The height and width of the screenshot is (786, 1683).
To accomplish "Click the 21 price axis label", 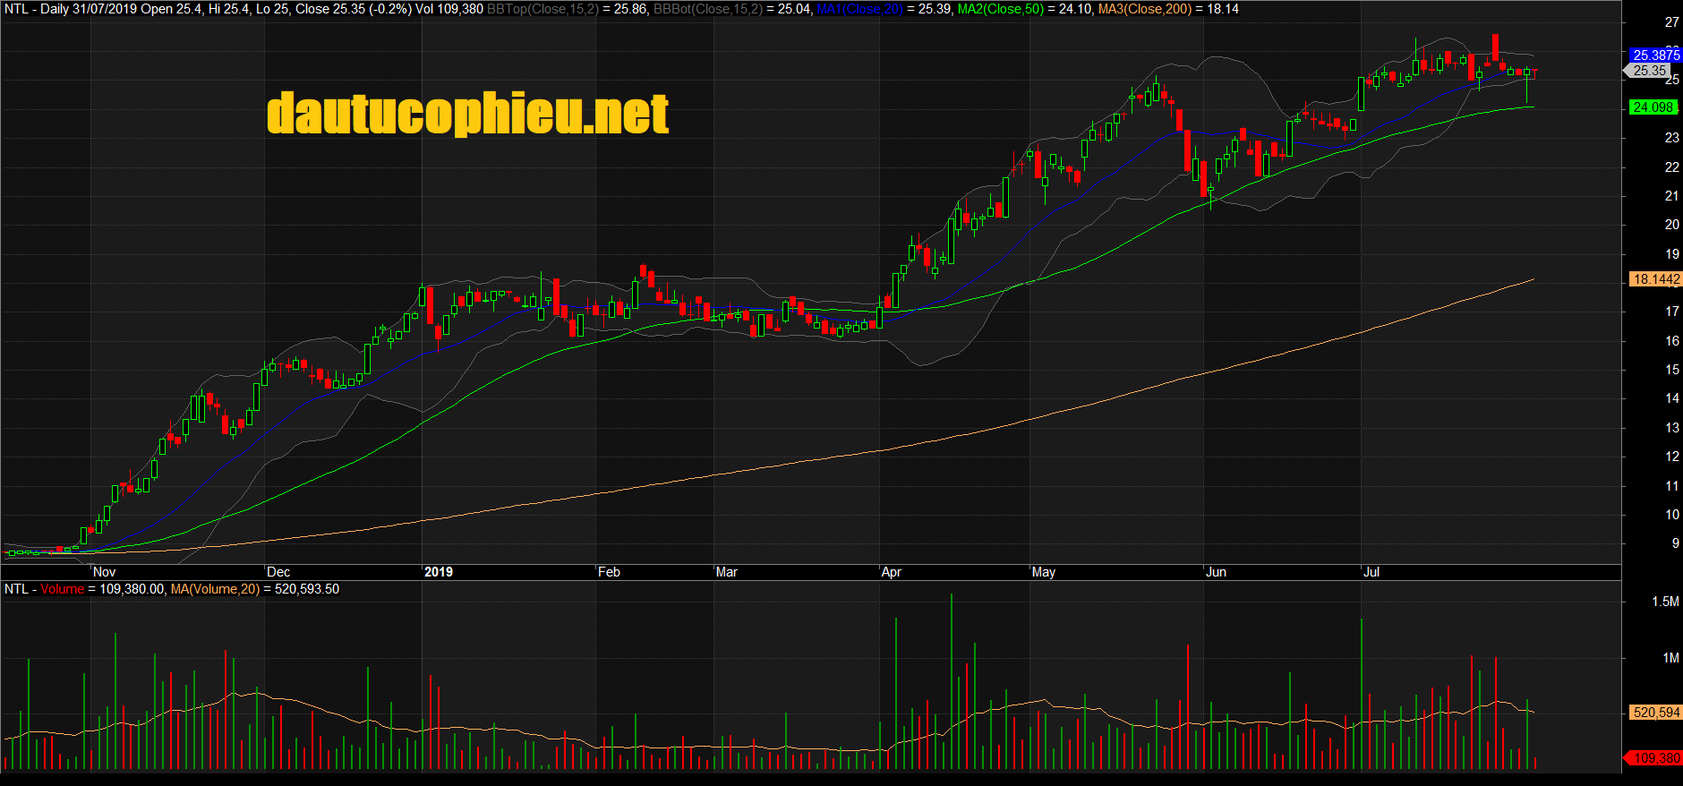I will click(1671, 196).
